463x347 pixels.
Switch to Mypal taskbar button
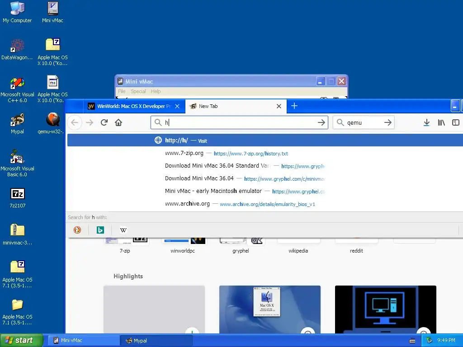156,341
